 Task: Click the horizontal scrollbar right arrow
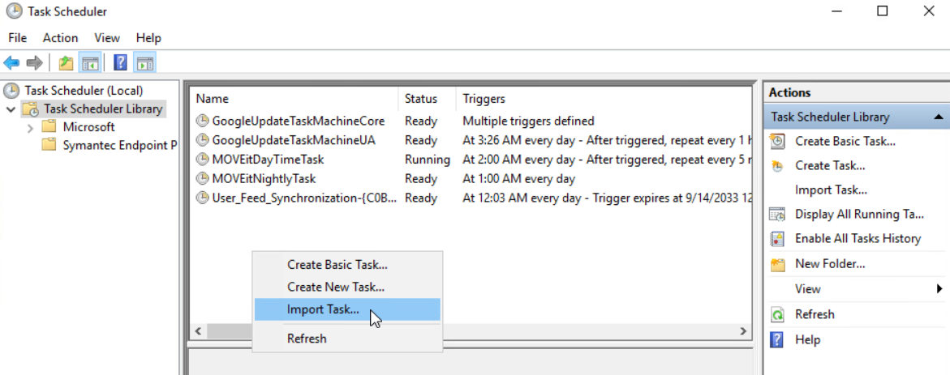[743, 330]
